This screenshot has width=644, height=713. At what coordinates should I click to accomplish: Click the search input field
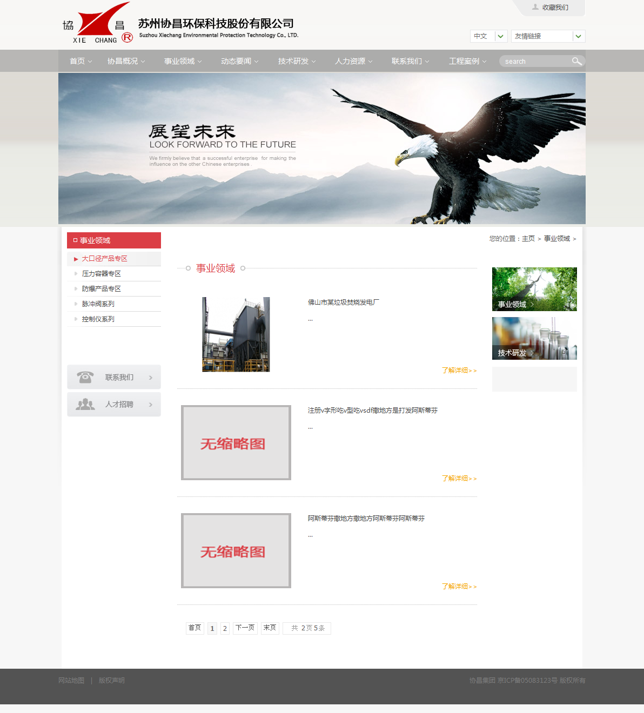click(x=535, y=62)
